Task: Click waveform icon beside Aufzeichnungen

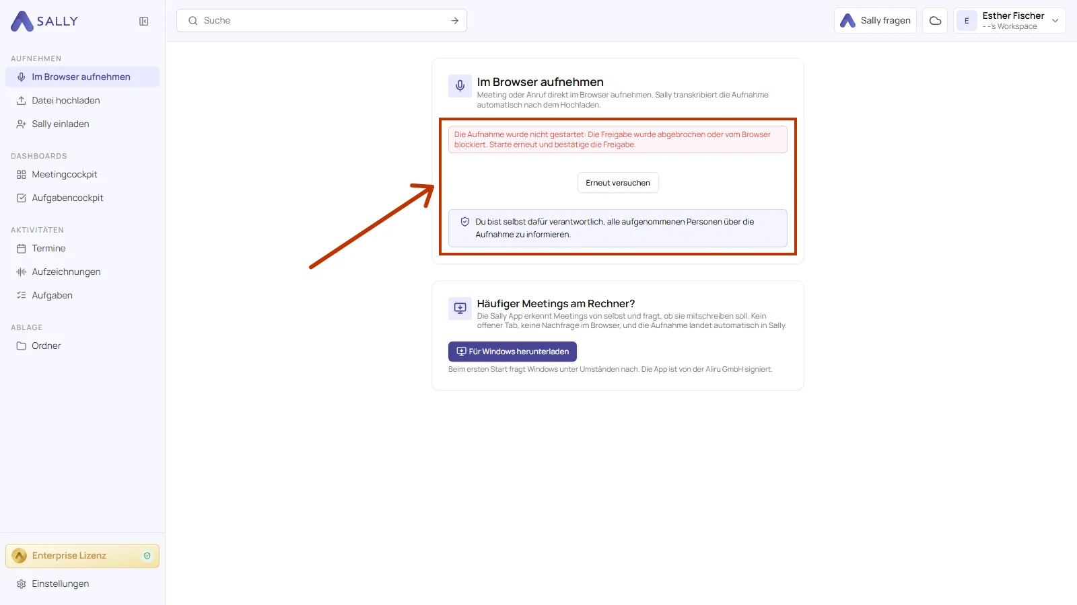Action: [22, 272]
